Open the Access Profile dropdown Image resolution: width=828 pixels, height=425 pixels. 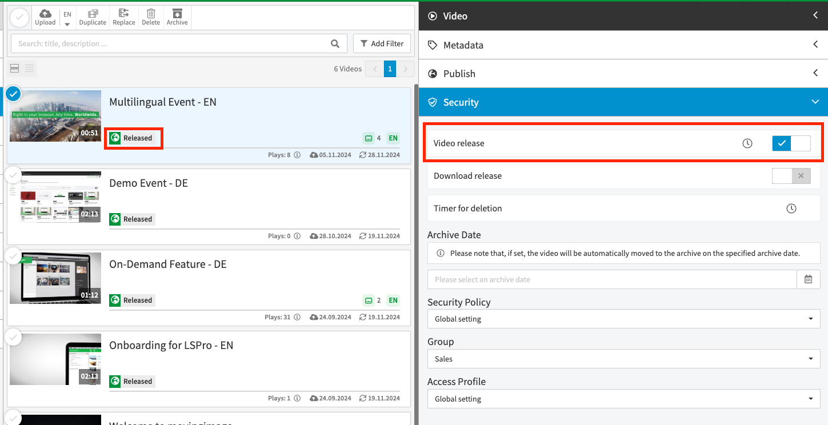624,399
